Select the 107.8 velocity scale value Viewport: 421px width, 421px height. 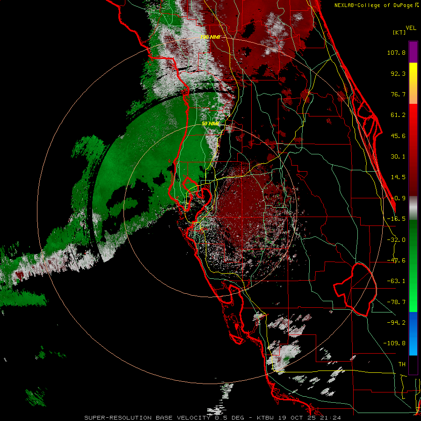(x=396, y=52)
